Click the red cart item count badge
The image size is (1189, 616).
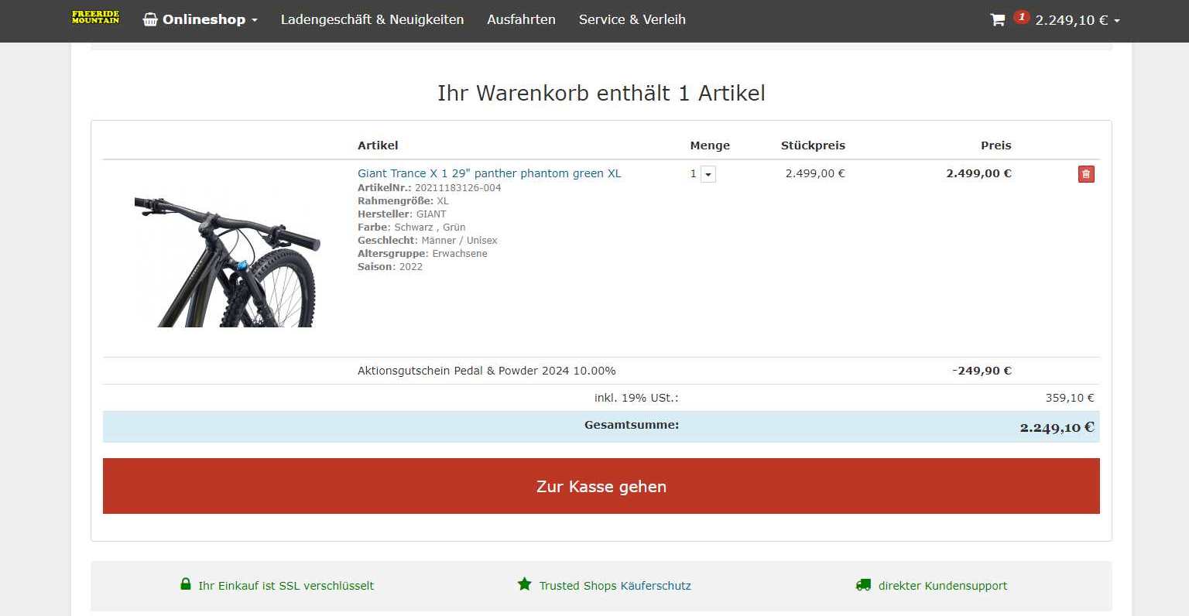coord(1021,17)
